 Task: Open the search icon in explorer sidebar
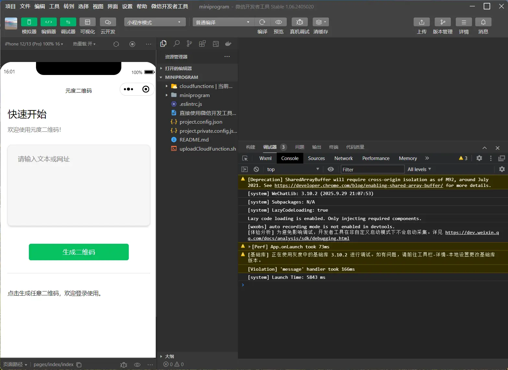(176, 44)
